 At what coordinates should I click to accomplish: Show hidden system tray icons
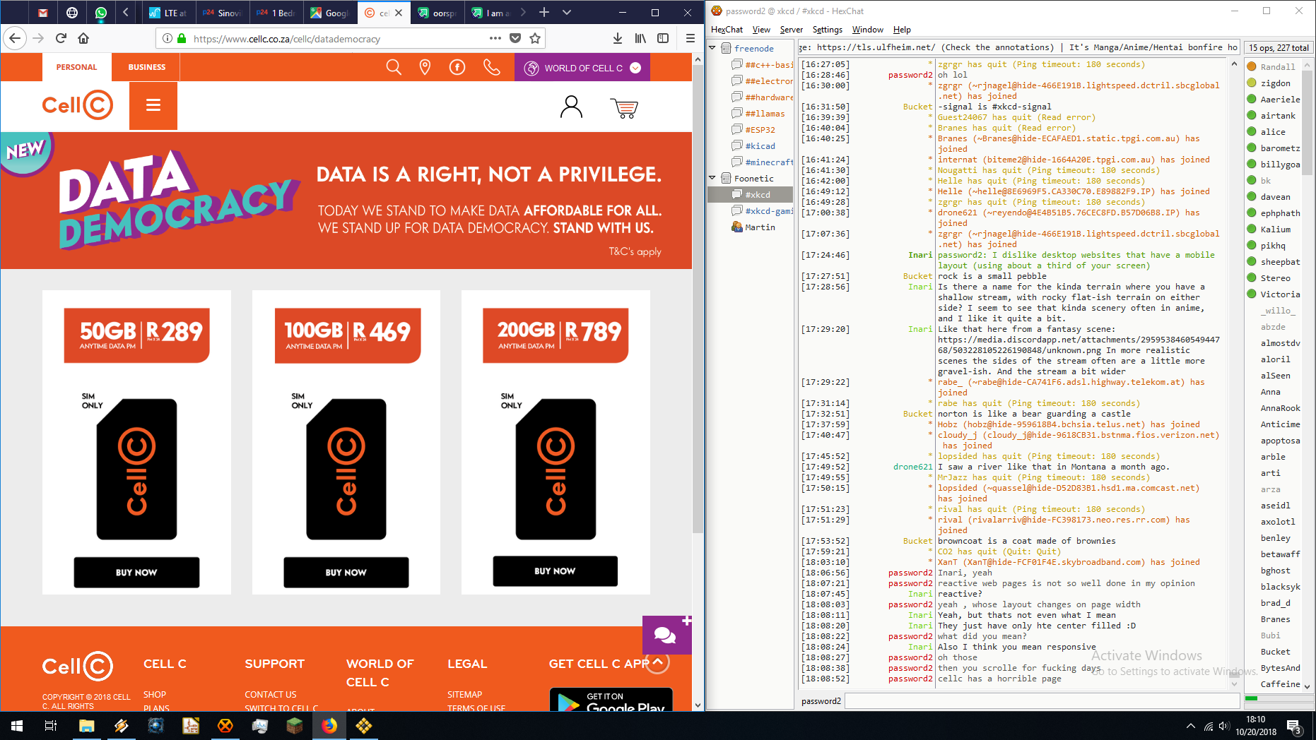click(x=1191, y=726)
